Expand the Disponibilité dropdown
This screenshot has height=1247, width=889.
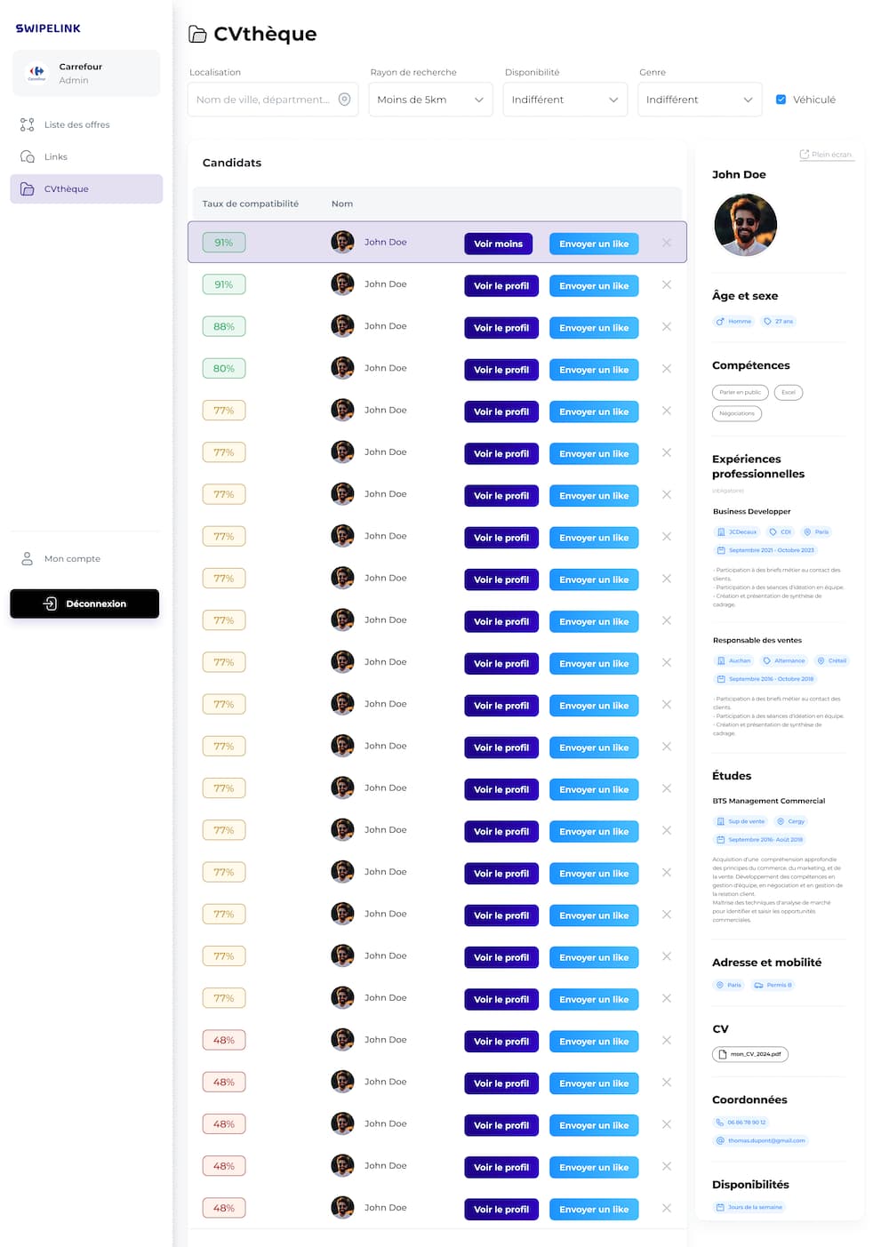click(x=565, y=100)
